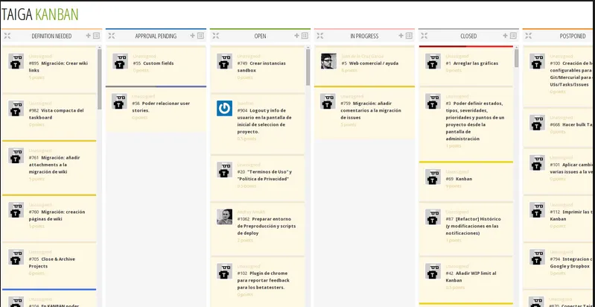
Task: Open story #794 Integracion Google y Dropbox
Action: 570,262
